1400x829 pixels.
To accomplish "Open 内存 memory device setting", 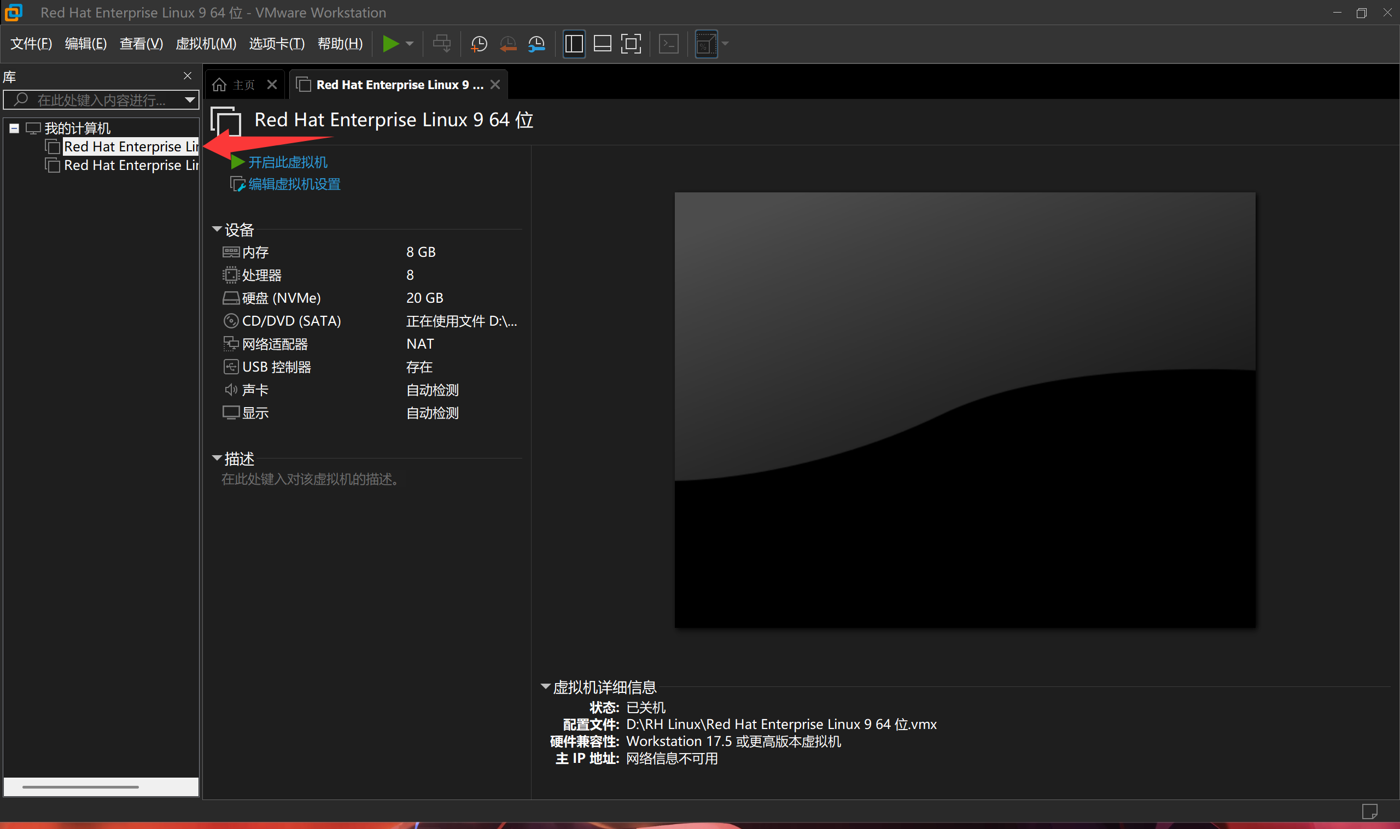I will (255, 252).
